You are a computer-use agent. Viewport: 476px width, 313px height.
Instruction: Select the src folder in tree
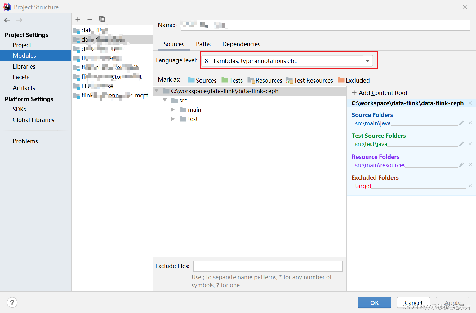[183, 100]
